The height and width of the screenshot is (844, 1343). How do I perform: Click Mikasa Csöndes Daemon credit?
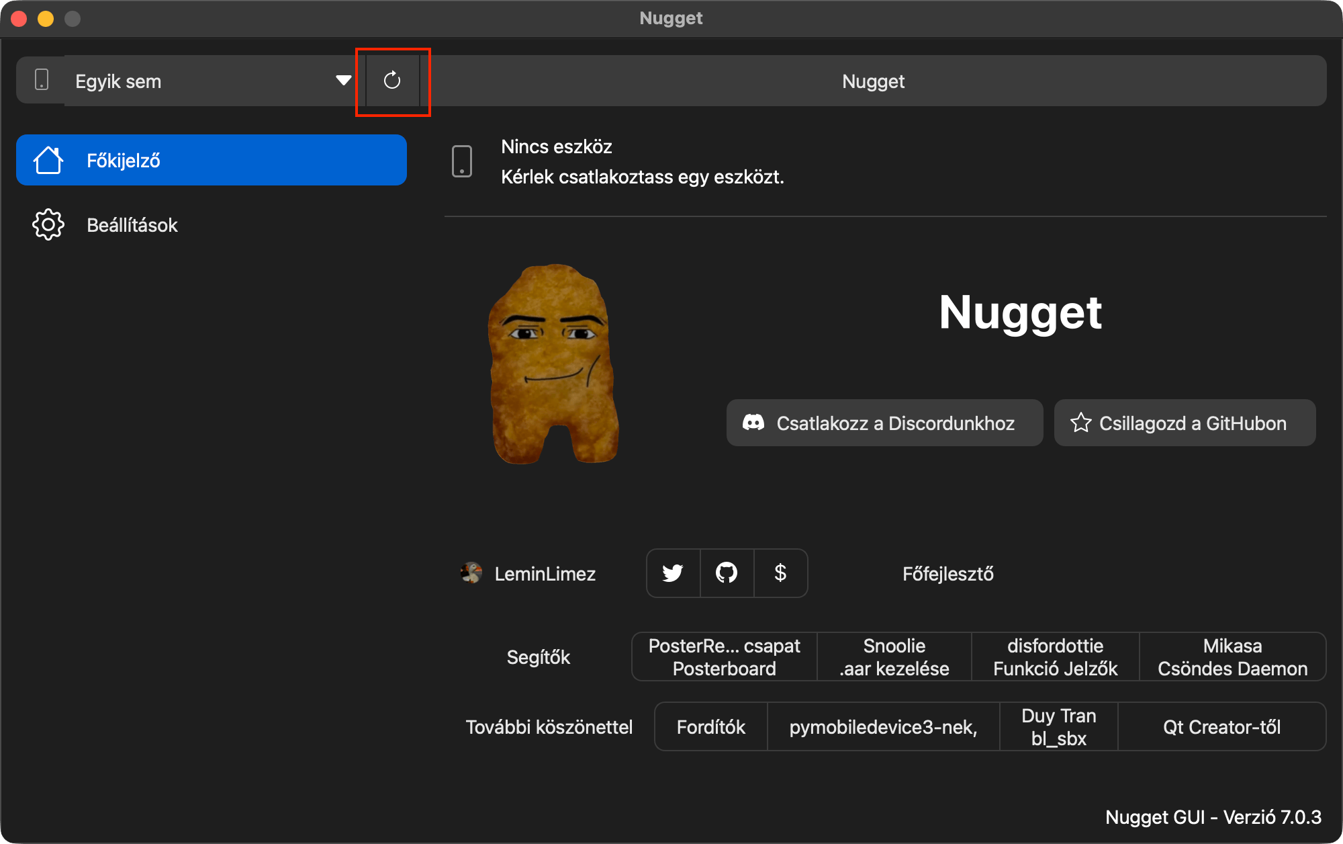[1232, 657]
